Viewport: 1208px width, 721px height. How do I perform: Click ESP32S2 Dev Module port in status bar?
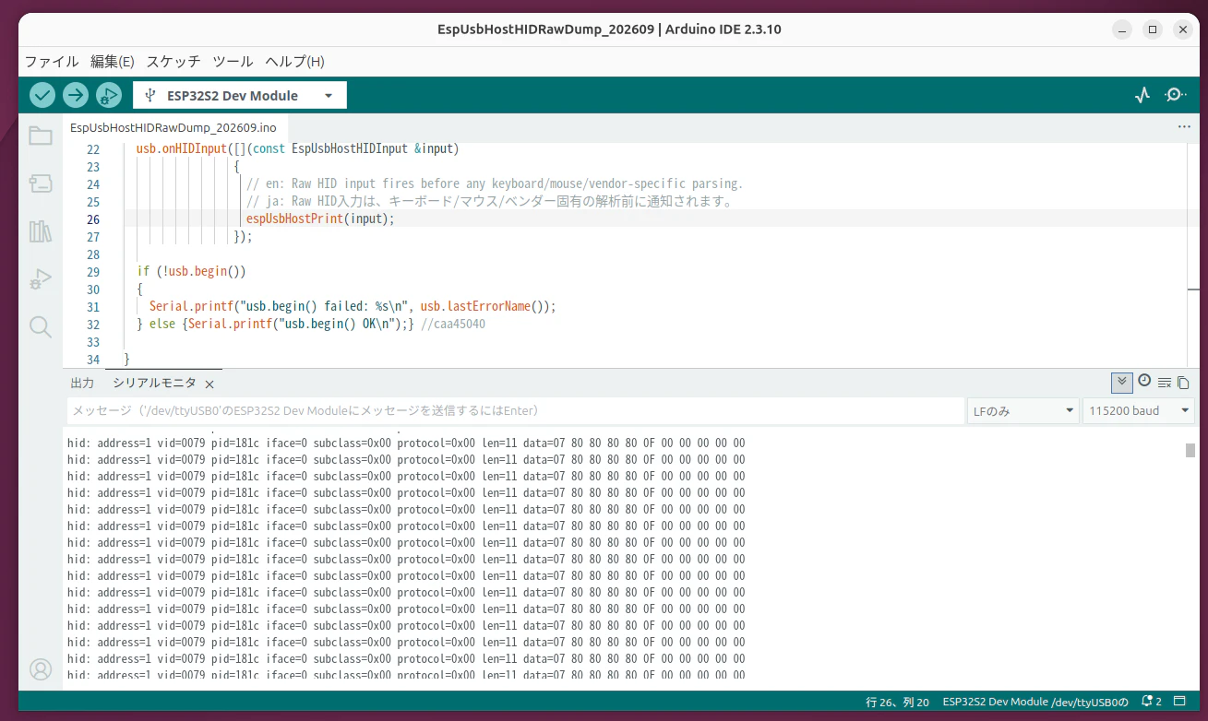pyautogui.click(x=1035, y=702)
